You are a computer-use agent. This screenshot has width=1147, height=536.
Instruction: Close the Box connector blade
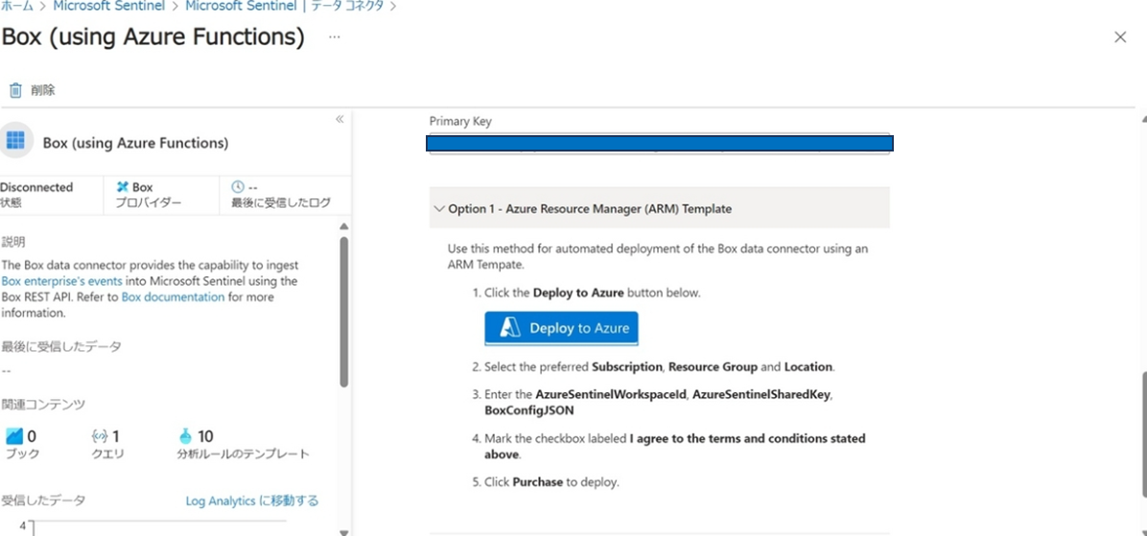click(1120, 37)
